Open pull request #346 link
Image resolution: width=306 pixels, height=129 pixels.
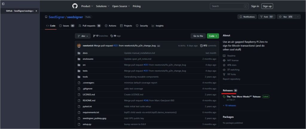[146, 100]
